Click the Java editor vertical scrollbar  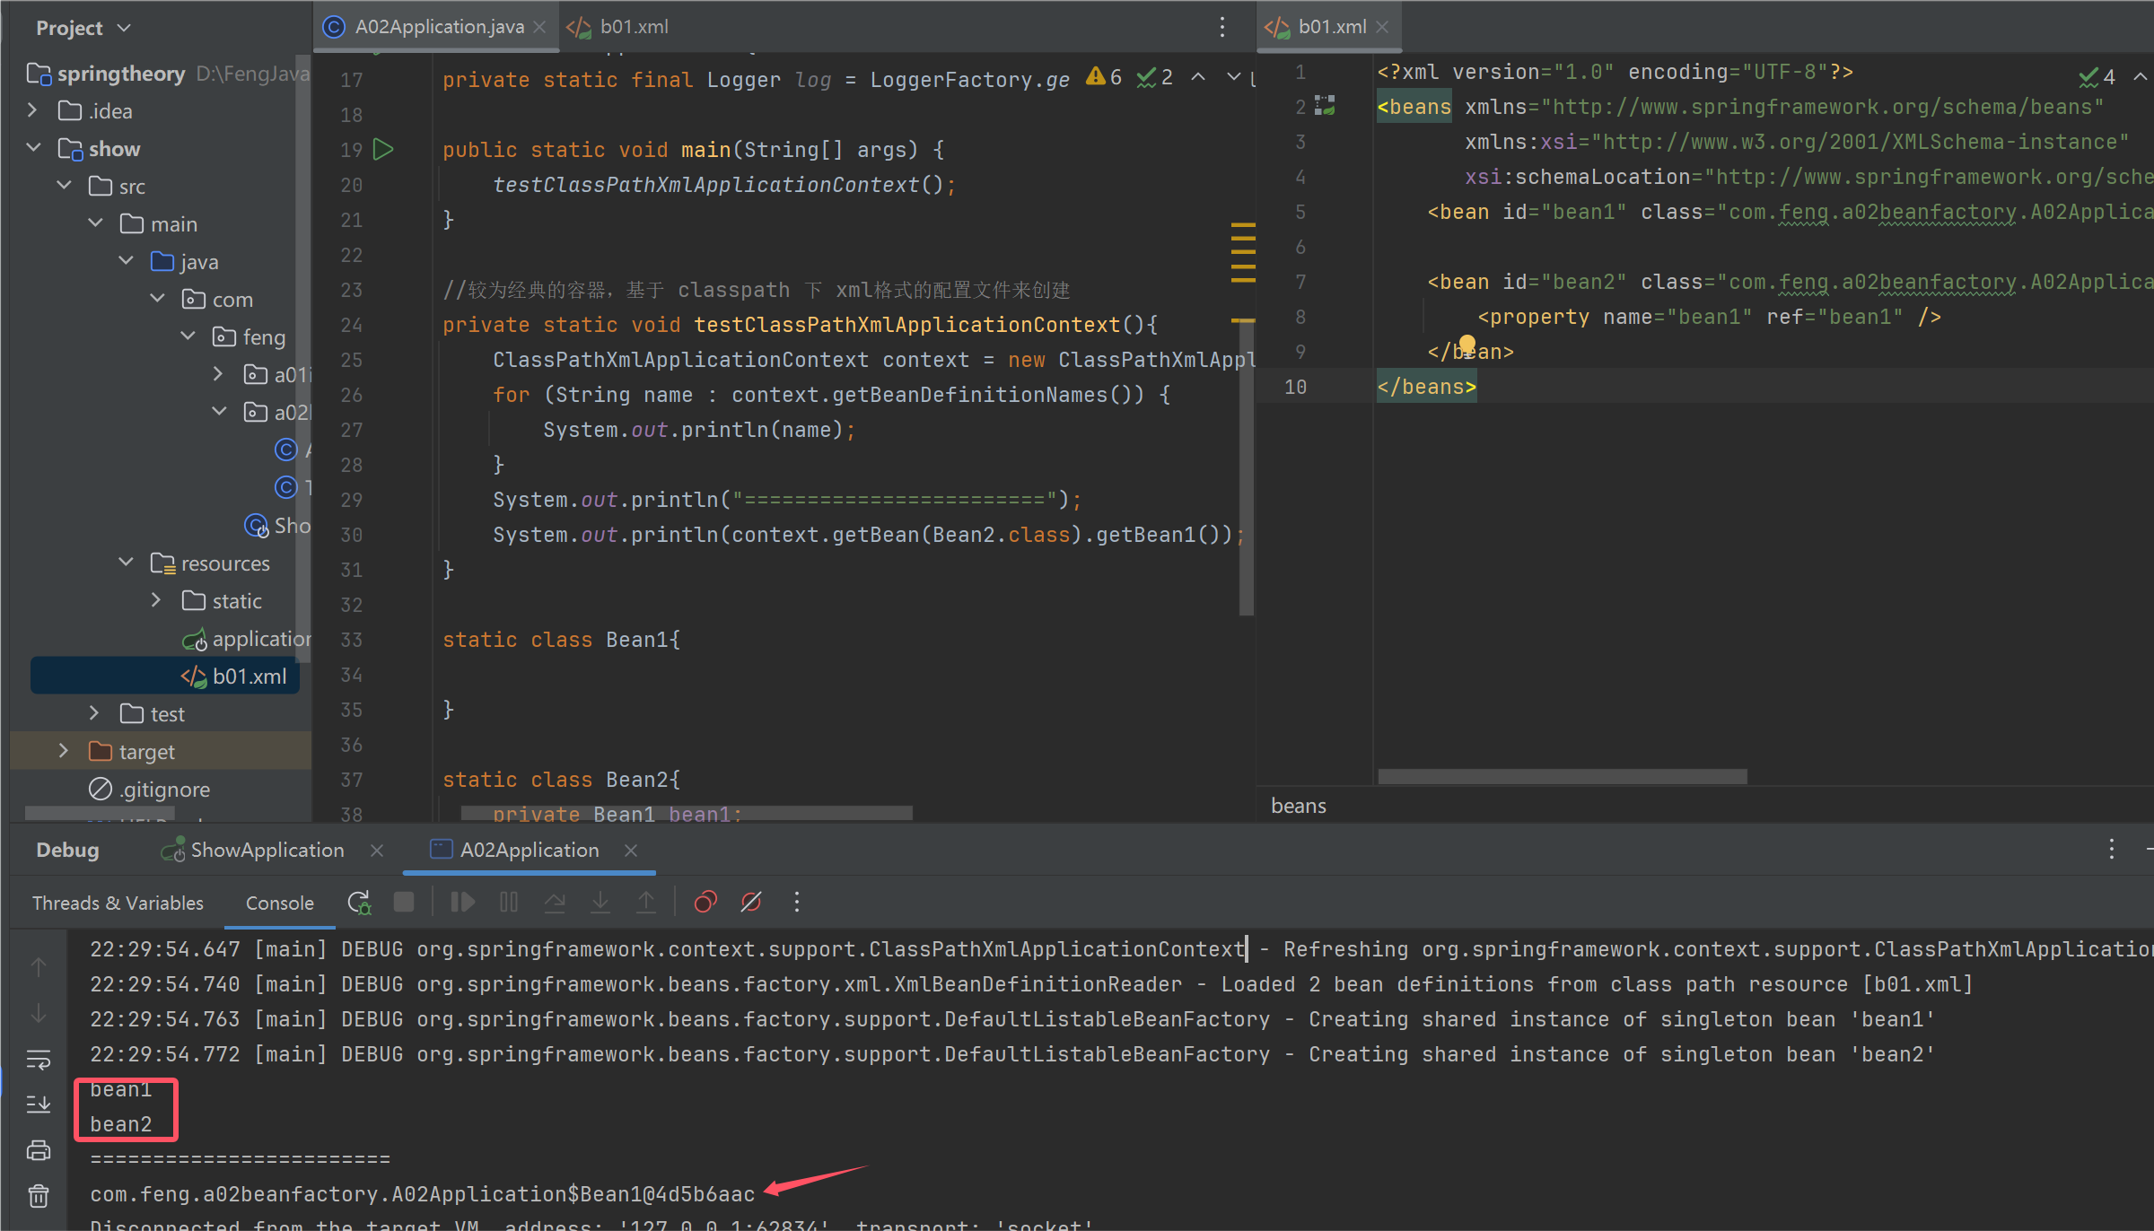click(1246, 467)
